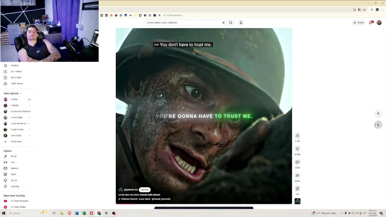This screenshot has height=217, width=386.
Task: Open Word from the taskbar
Action: click(x=77, y=213)
